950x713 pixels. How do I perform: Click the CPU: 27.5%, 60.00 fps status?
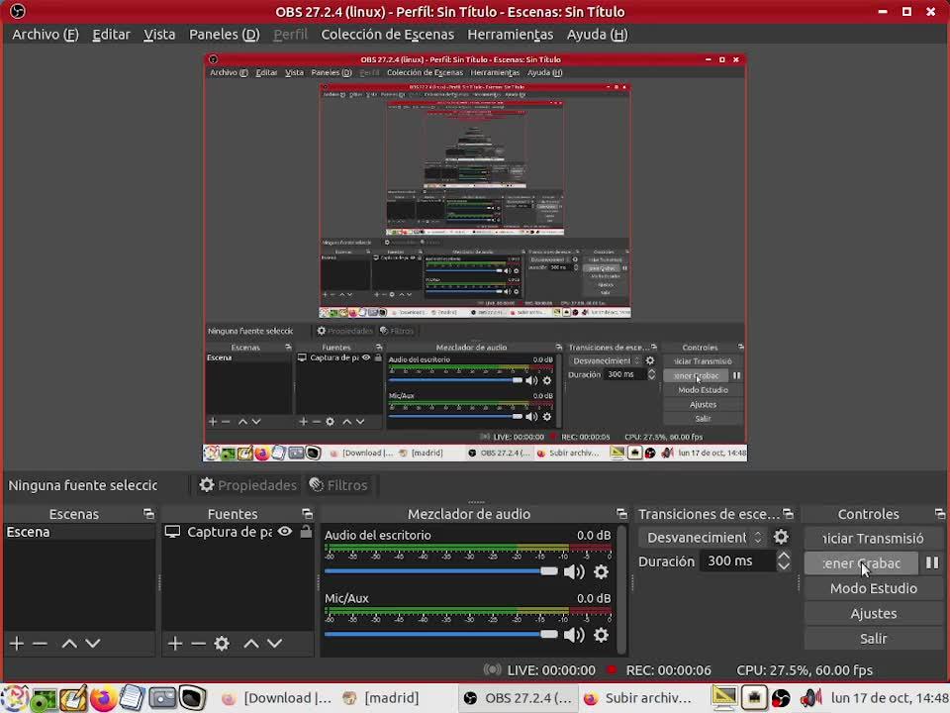coord(804,670)
